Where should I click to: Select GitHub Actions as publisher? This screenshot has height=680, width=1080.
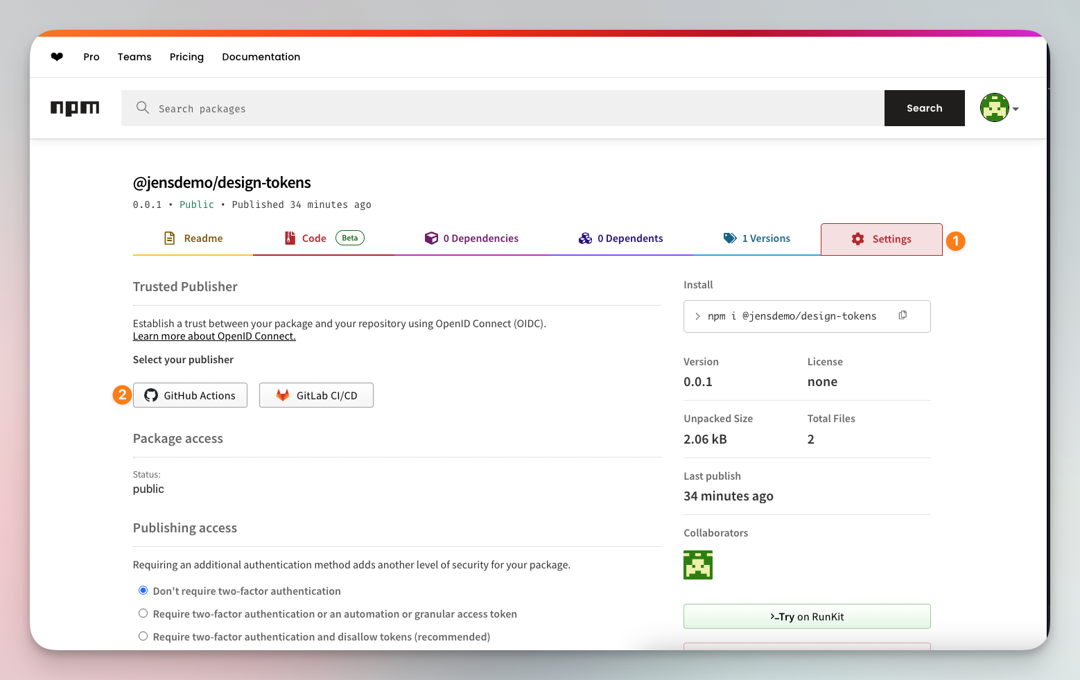[x=190, y=395]
